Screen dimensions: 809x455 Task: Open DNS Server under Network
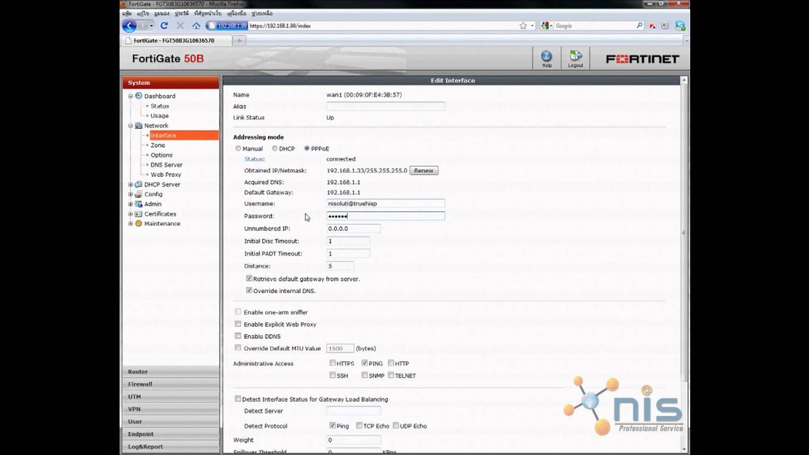coord(166,165)
